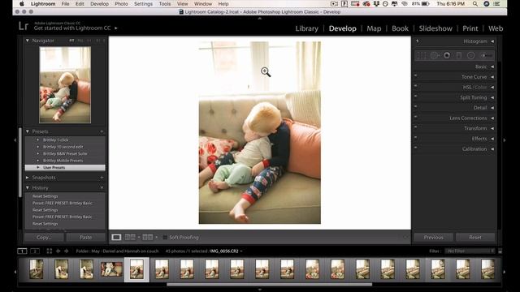Click the Previous button
This screenshot has width=520, height=292.
click(433, 238)
